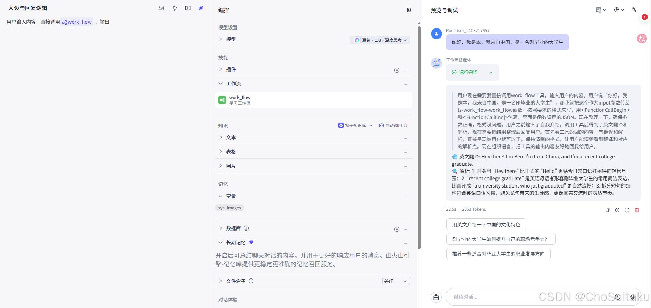Click the work_flow link chip in the prompt

pos(77,22)
